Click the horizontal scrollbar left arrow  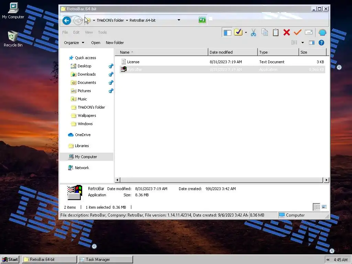[118, 180]
